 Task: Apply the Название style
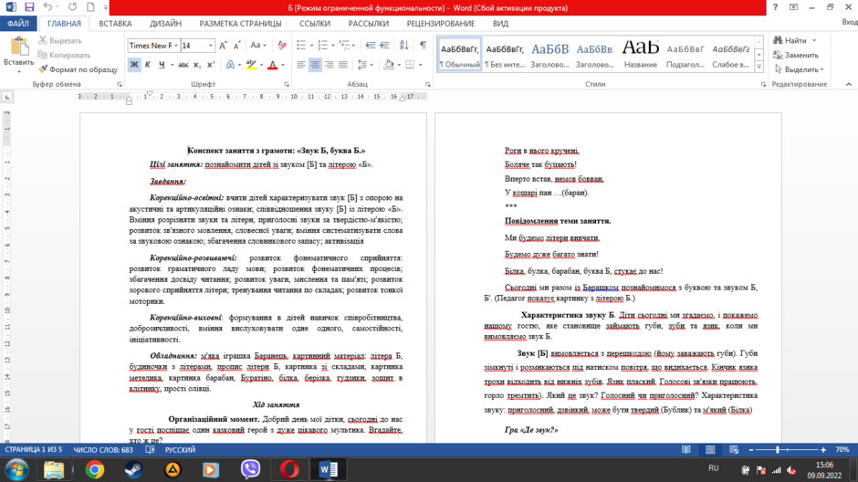pos(640,56)
